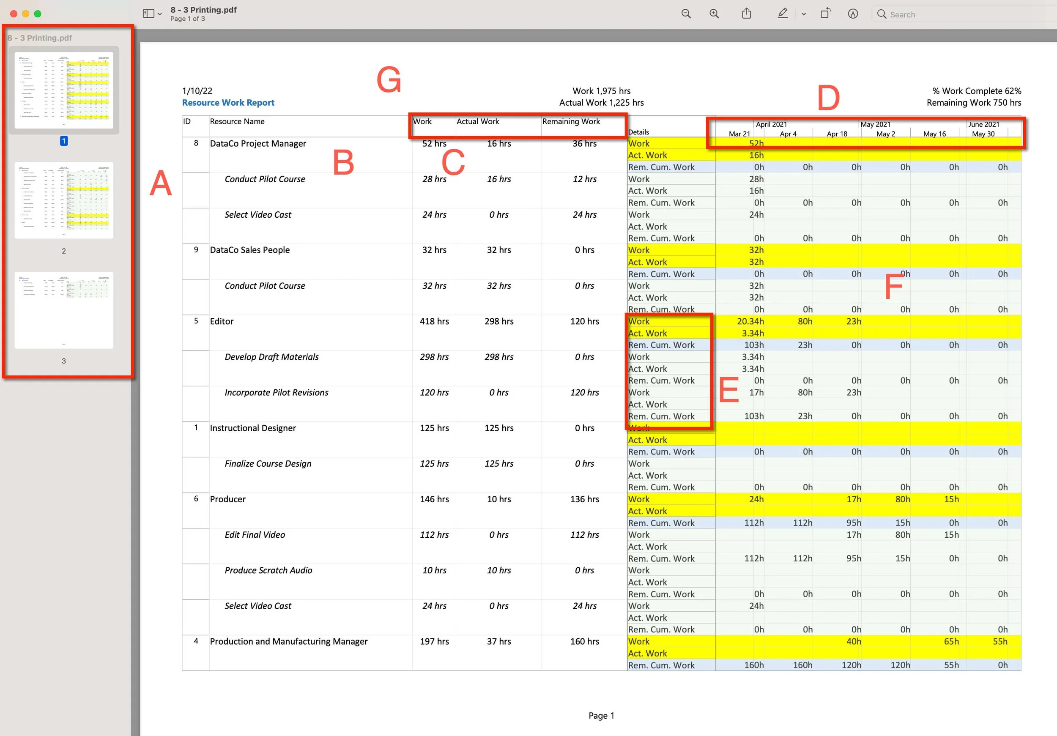Select the Markup highlight pen tool

pos(783,14)
